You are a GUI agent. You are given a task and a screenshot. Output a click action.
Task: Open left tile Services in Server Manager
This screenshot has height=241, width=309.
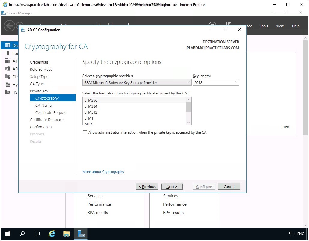[95, 196]
